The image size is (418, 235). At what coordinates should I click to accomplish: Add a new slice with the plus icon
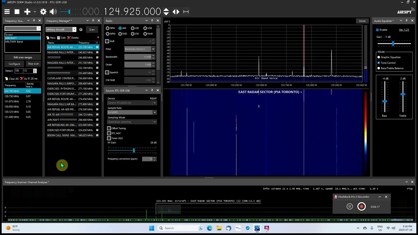point(27,12)
